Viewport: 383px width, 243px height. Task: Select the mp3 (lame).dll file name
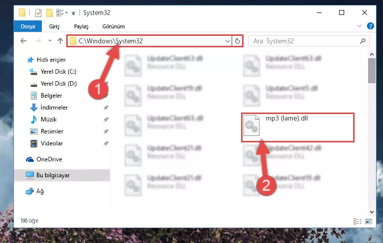point(287,119)
